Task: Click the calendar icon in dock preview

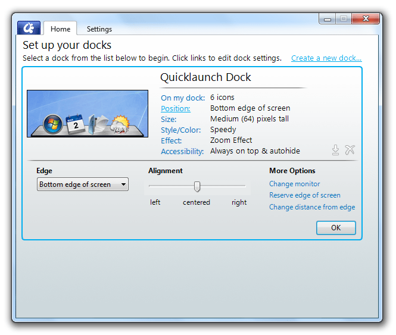Action: (x=75, y=124)
